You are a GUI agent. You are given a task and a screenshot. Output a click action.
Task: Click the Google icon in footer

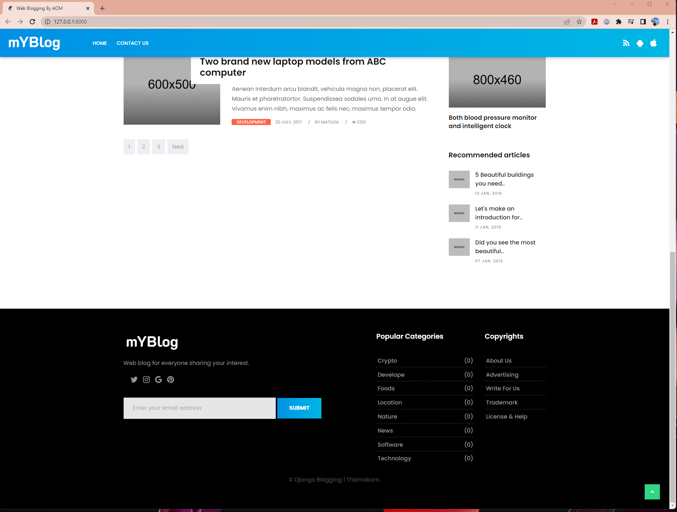pyautogui.click(x=159, y=379)
